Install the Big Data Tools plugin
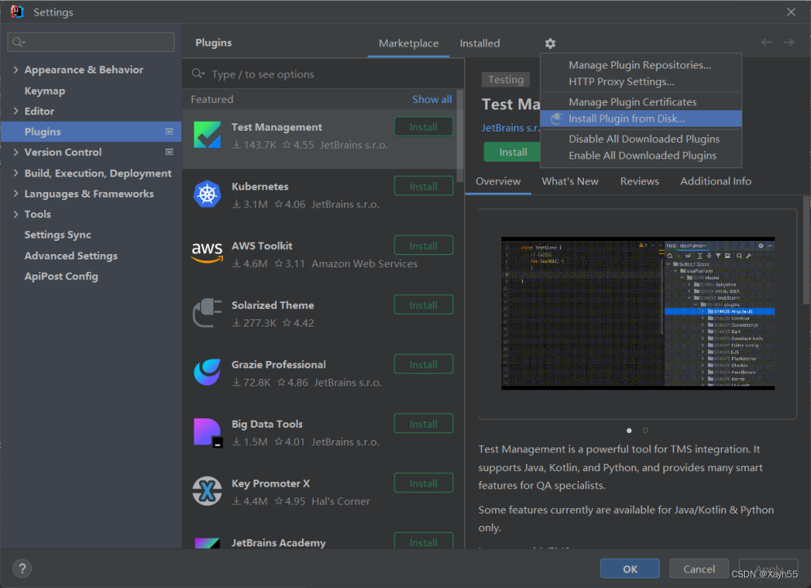 point(424,424)
